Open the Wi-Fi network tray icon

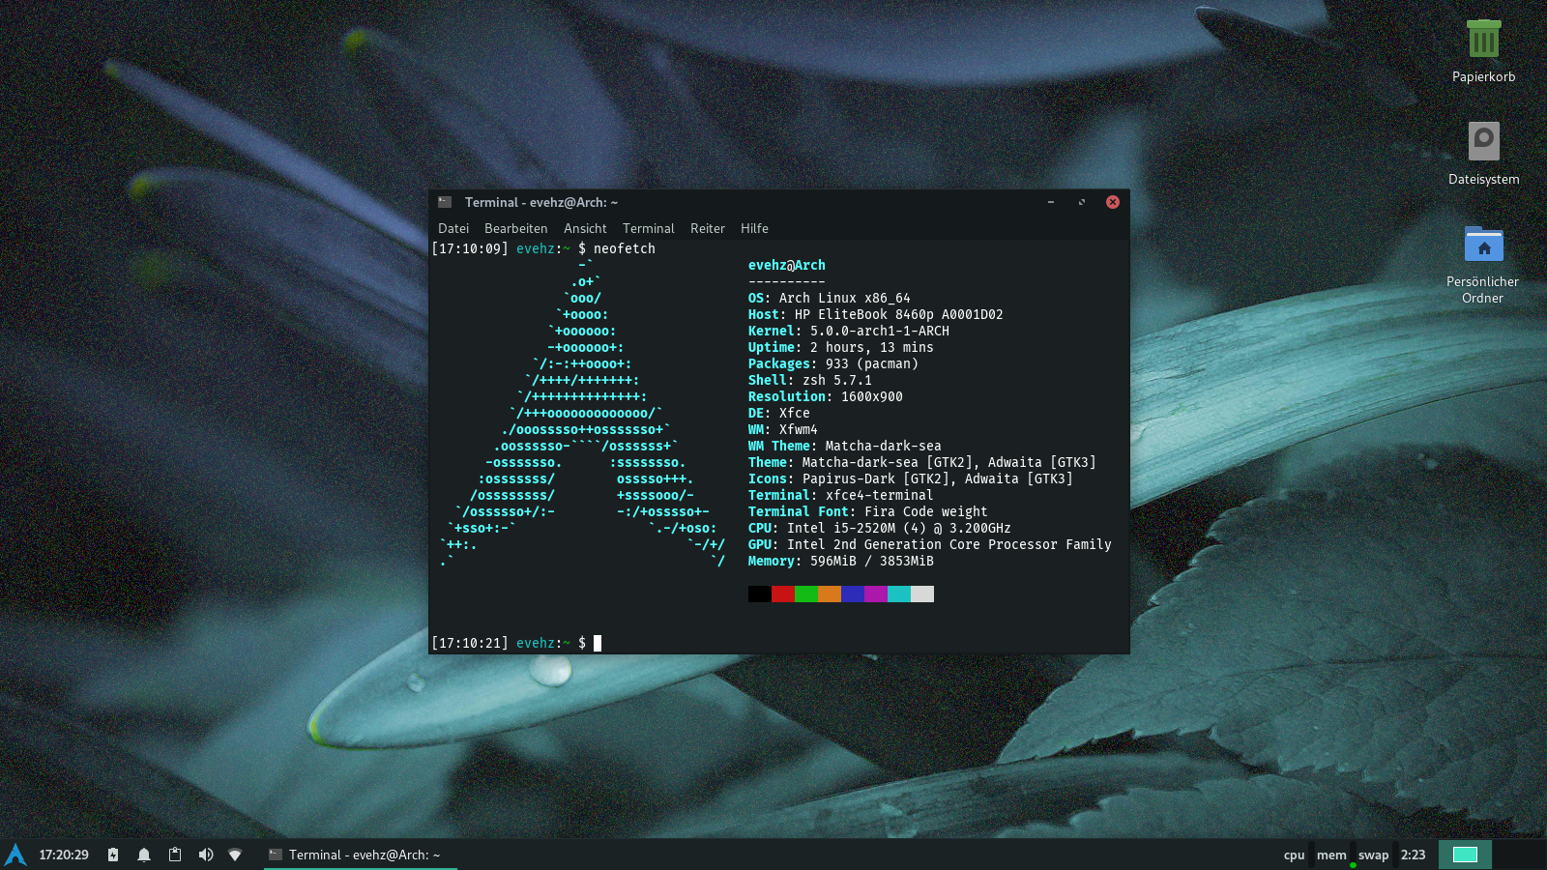pos(235,855)
